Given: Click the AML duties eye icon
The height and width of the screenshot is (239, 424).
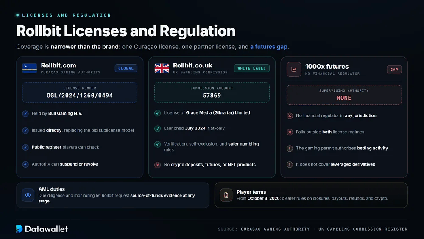Looking at the screenshot, I should [28, 195].
